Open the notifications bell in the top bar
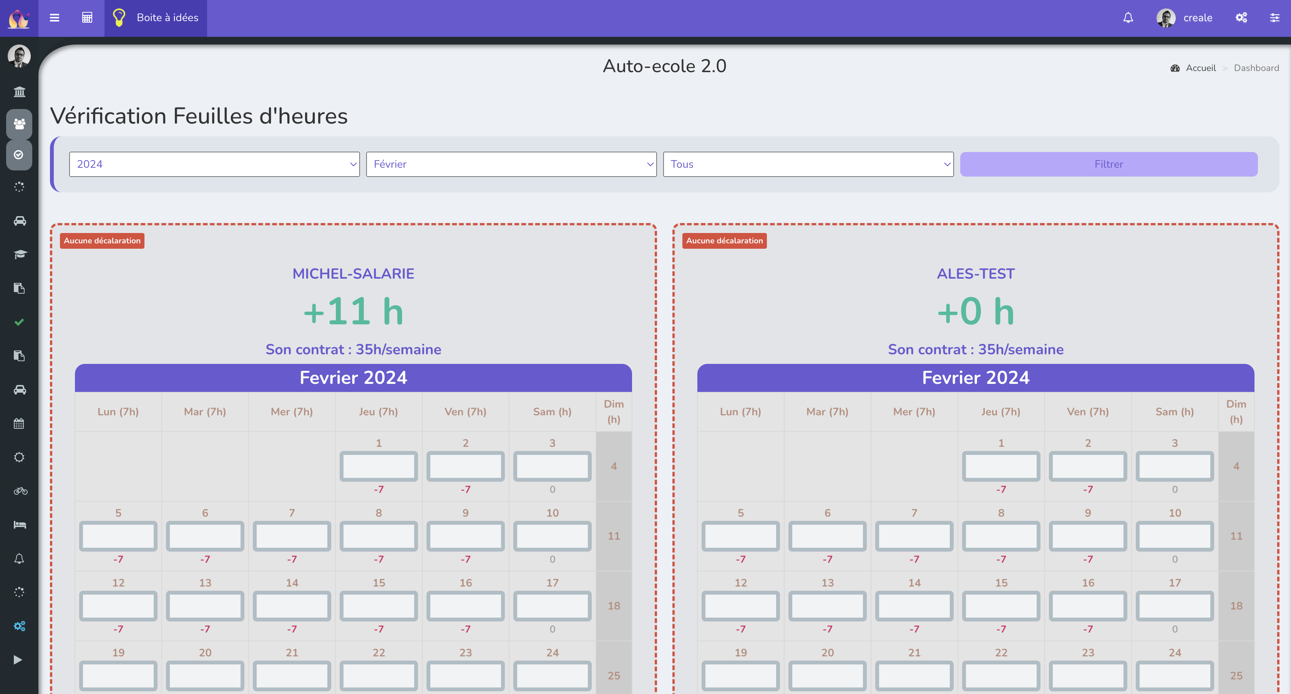The image size is (1291, 694). [1128, 18]
